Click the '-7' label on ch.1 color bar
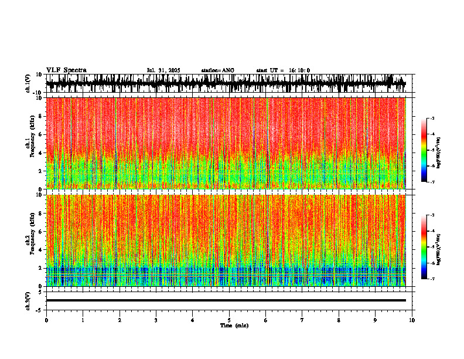 432,182
